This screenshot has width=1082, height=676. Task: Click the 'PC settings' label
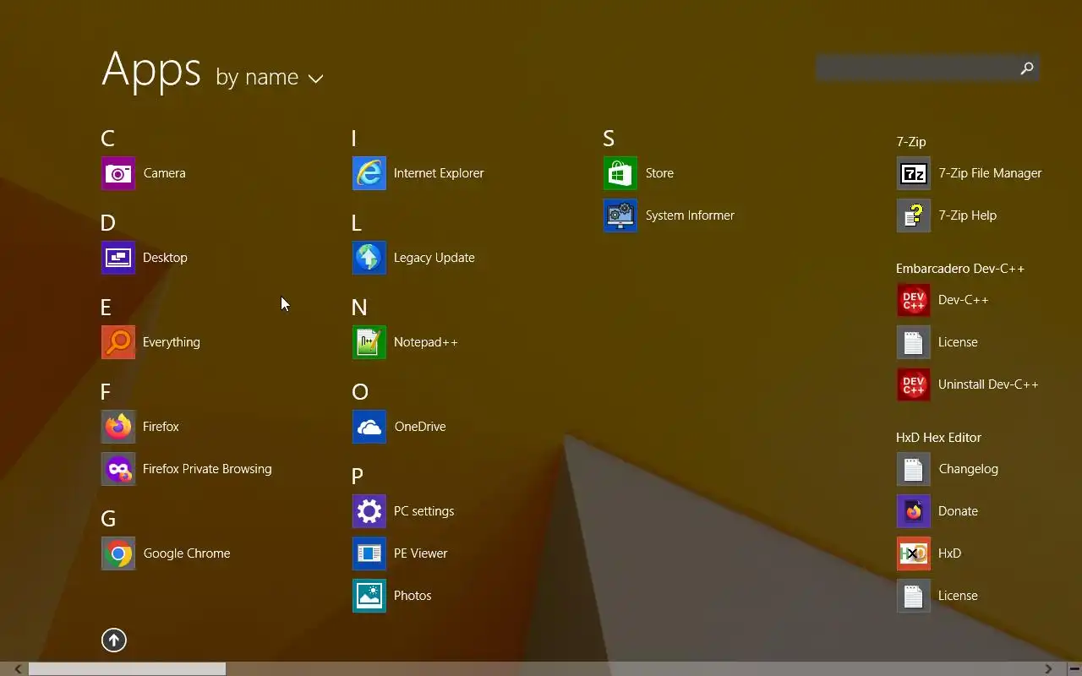tap(424, 511)
